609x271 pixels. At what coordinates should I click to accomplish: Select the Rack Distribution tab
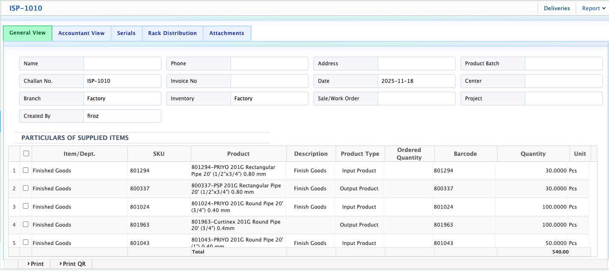(172, 33)
